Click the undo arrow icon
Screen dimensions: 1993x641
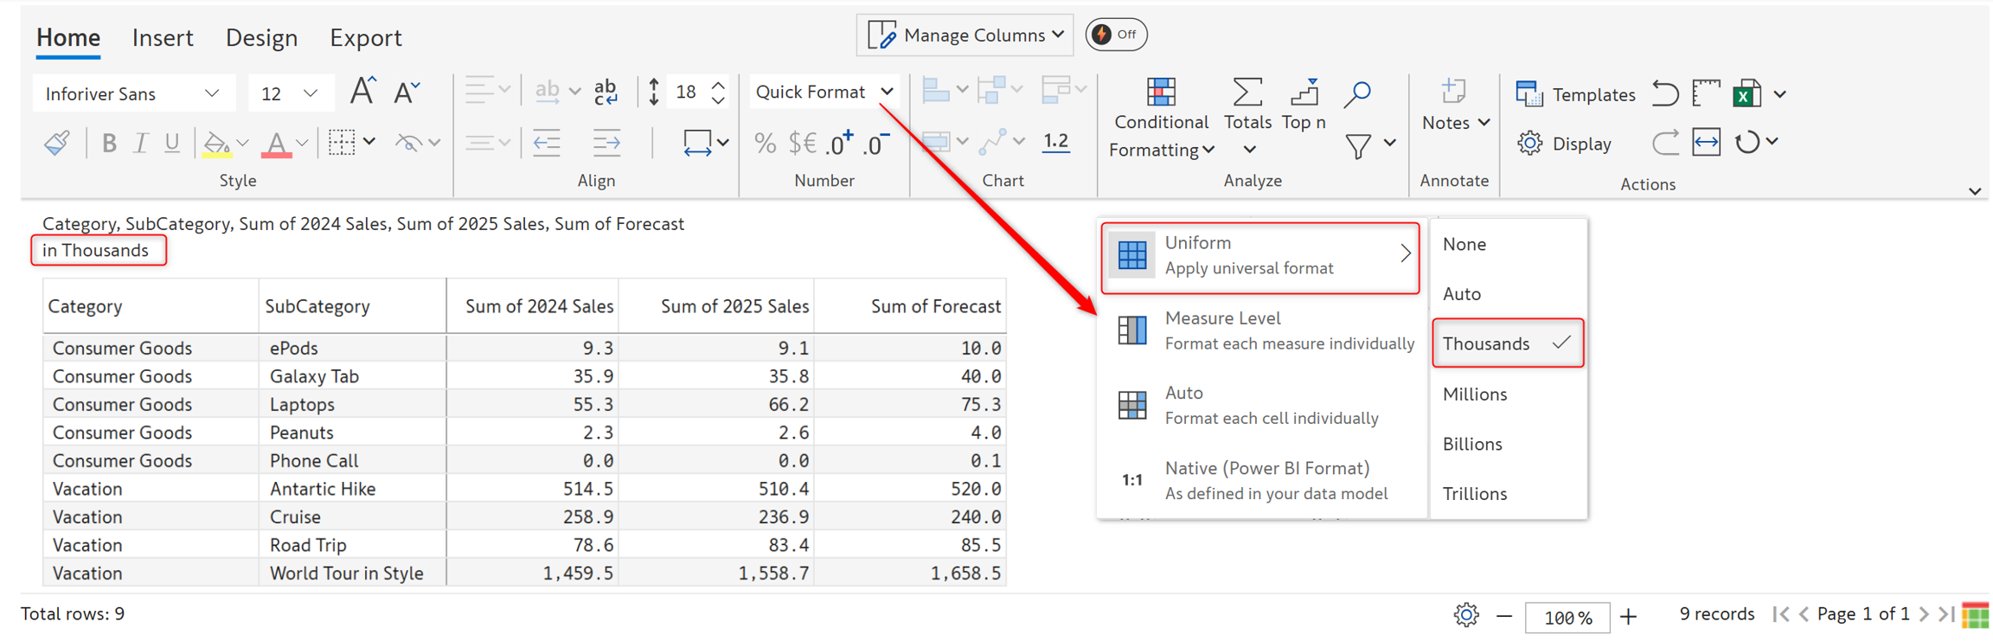[1664, 93]
